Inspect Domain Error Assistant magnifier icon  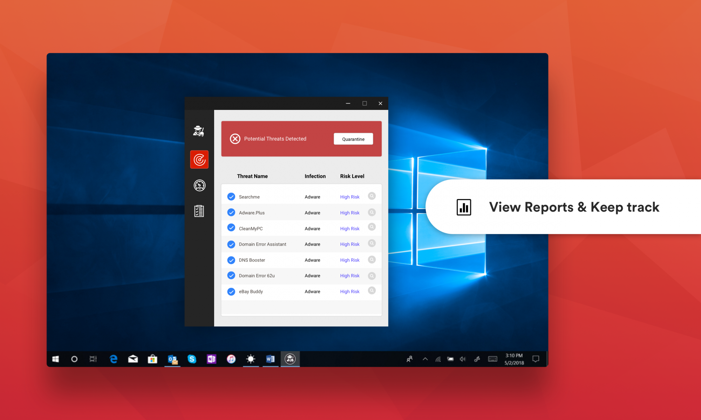[372, 243]
